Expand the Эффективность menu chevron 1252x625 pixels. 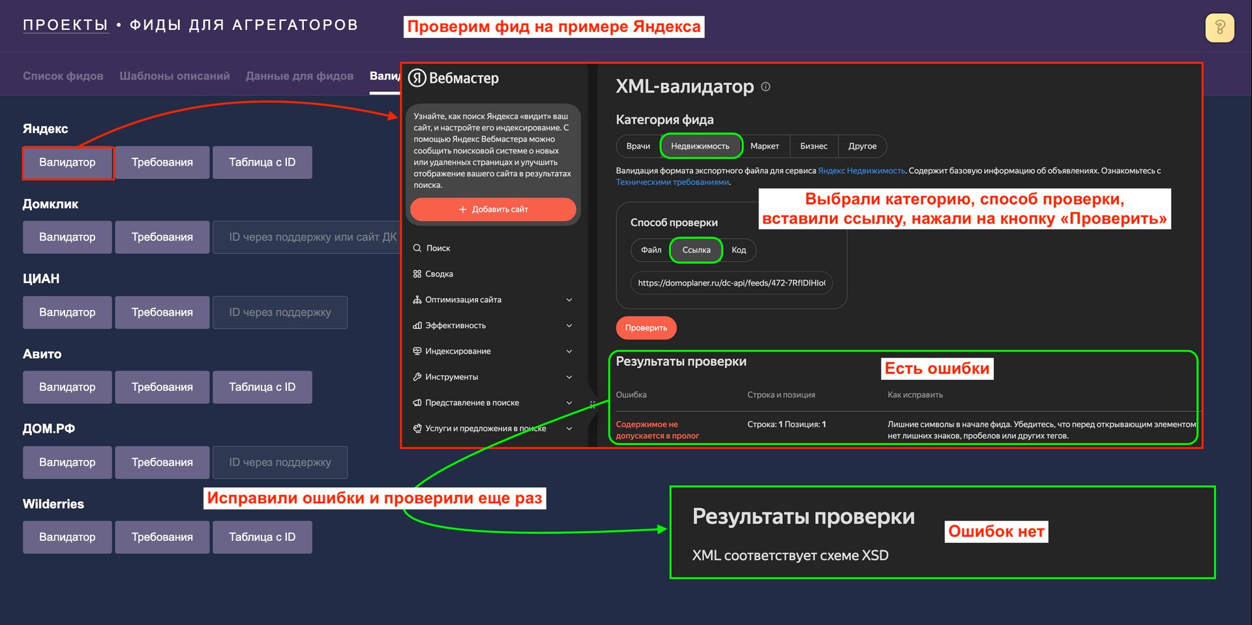tap(569, 326)
